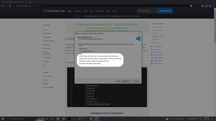Open LANGUAGES section in sidebar

(47, 48)
